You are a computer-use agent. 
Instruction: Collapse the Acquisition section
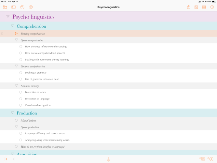[x=12, y=154]
